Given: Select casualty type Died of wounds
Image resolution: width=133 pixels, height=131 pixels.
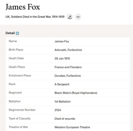Looking at the screenshot, I should click(x=65, y=119).
